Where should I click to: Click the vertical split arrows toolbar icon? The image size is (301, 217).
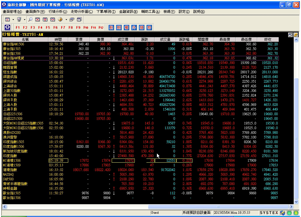(45, 19)
